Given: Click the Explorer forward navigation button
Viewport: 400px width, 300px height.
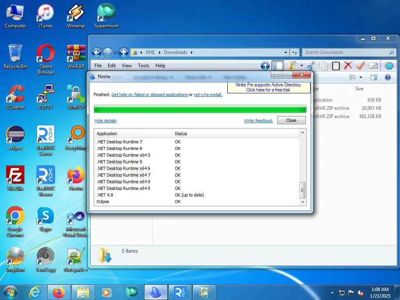Looking at the screenshot, I should click(107, 53).
